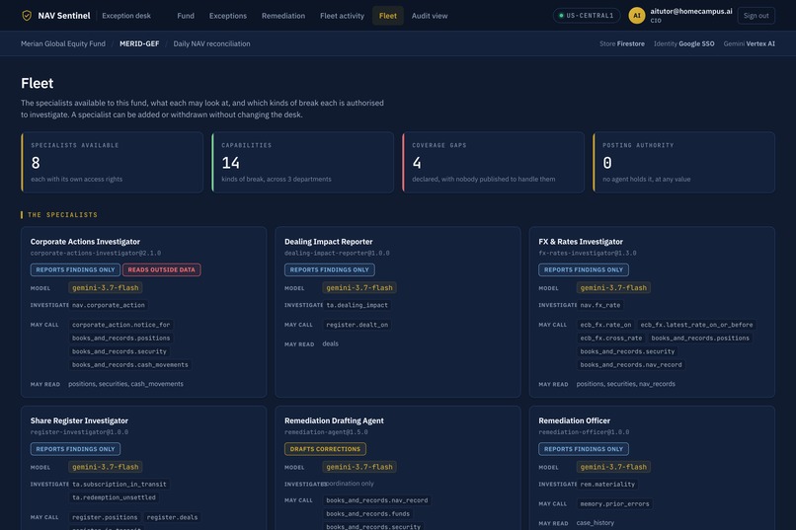The width and height of the screenshot is (796, 530).
Task: Click the AI user avatar circle
Action: (637, 16)
